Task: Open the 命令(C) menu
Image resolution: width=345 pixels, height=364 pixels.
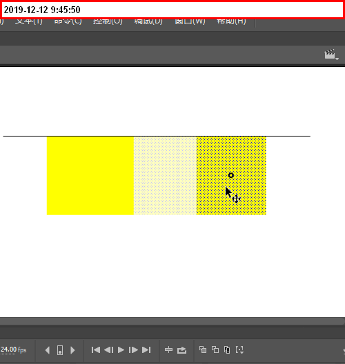Action: [68, 21]
